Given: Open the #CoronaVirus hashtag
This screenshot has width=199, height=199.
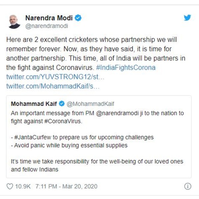Looking at the screenshot, I should tap(63, 122).
